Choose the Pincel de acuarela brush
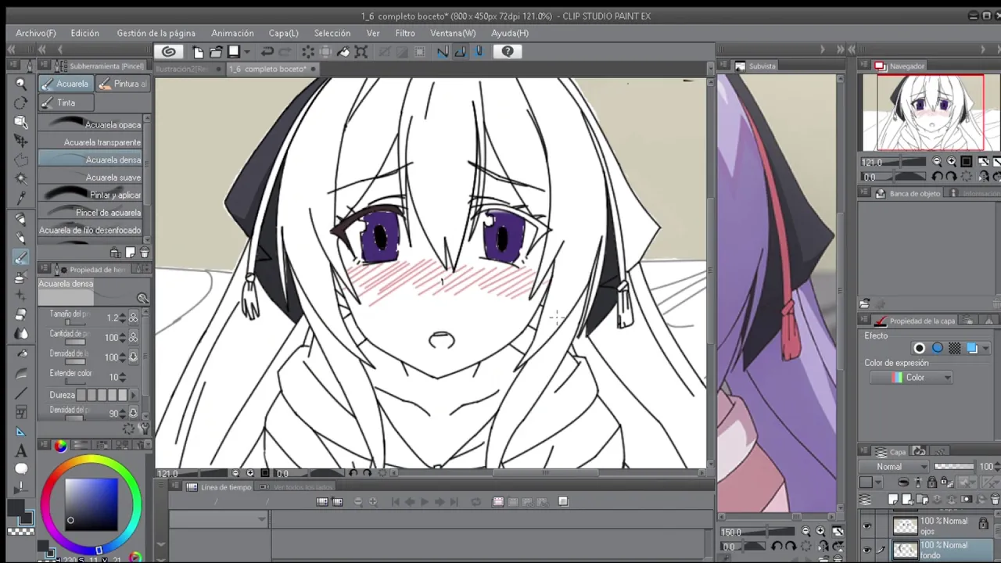Screen dimensions: 1001x563 coord(90,213)
